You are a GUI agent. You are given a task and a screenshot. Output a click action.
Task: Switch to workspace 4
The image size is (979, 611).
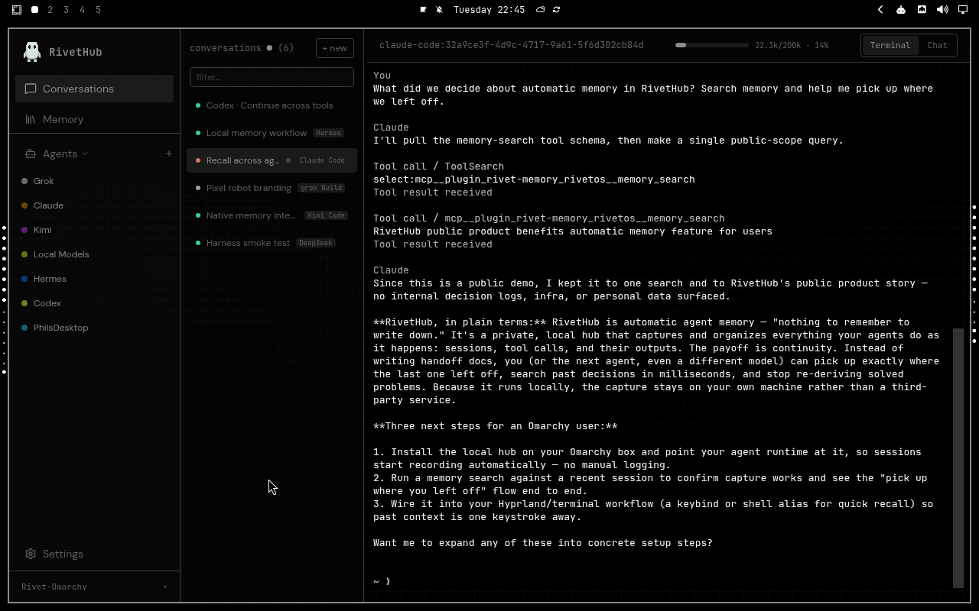(x=83, y=10)
